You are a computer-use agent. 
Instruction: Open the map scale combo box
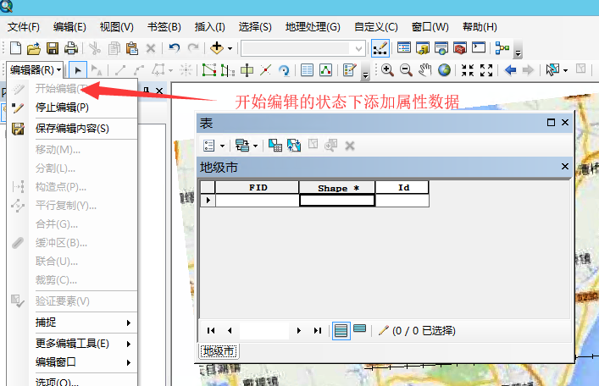point(302,48)
